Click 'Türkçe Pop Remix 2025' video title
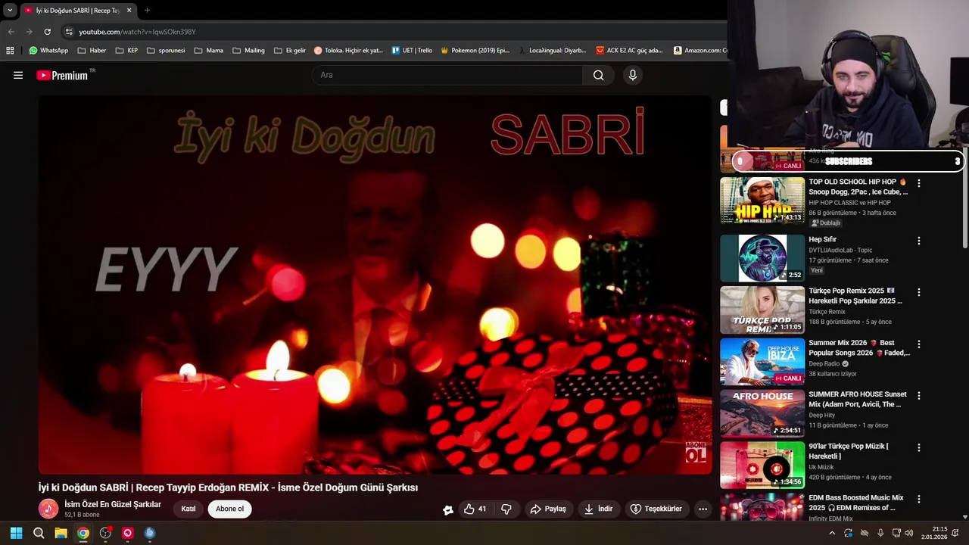The width and height of the screenshot is (969, 545). click(x=855, y=296)
